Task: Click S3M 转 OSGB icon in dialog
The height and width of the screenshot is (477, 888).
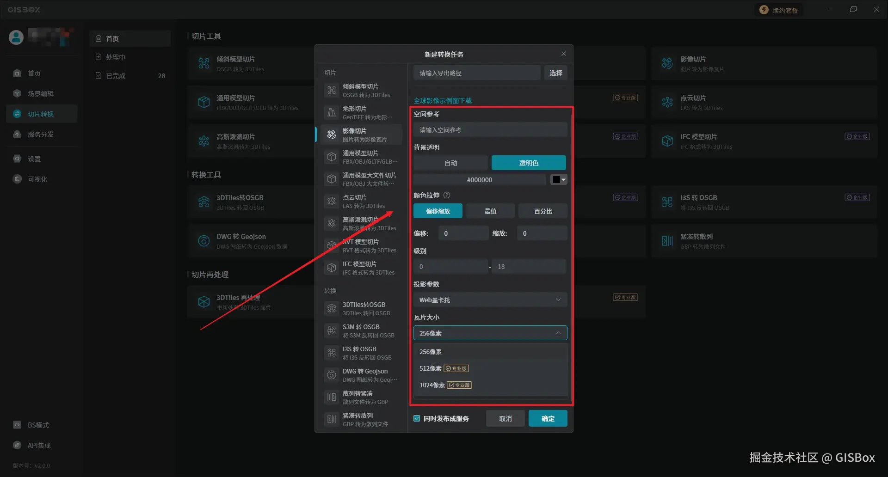Action: tap(332, 331)
